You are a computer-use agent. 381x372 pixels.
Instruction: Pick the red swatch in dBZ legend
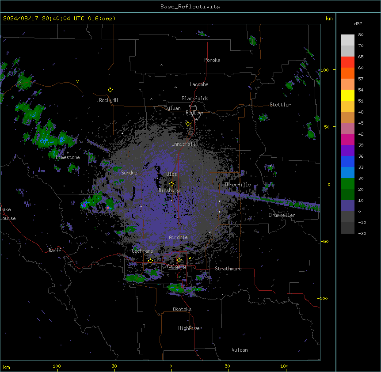click(347, 62)
